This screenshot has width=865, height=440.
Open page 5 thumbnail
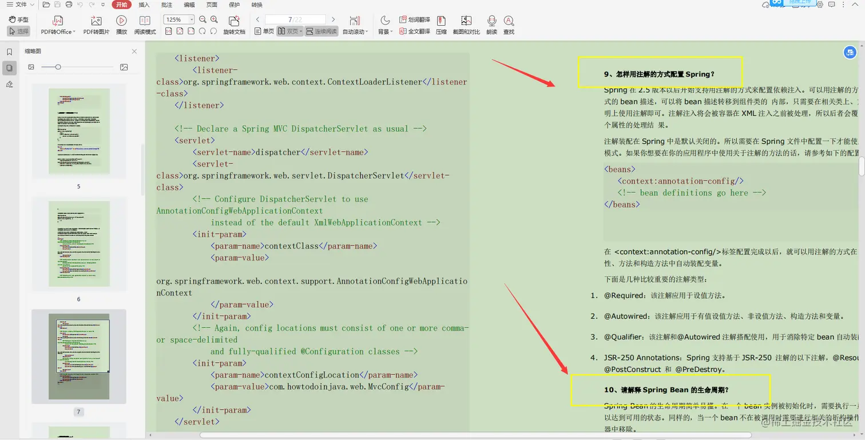point(79,131)
